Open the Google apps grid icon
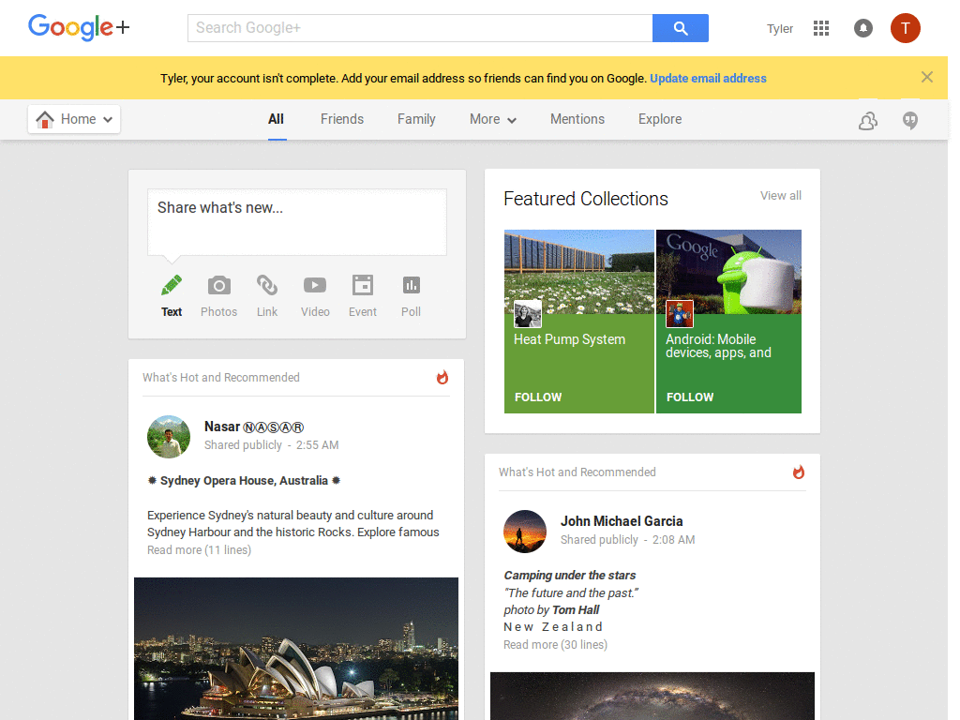The height and width of the screenshot is (720, 960). (821, 28)
